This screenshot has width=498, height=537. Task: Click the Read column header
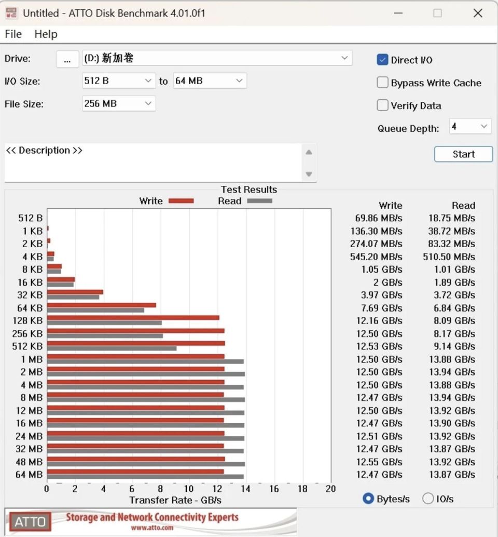pyautogui.click(x=463, y=206)
